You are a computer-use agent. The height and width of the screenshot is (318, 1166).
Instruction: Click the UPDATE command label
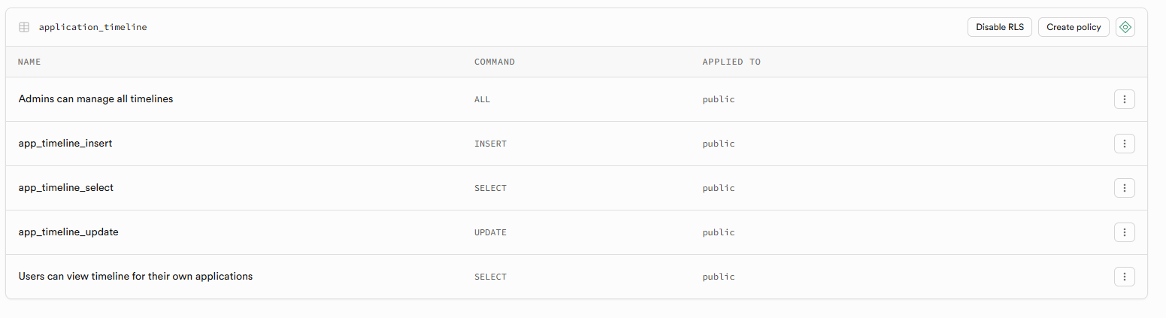coord(490,232)
